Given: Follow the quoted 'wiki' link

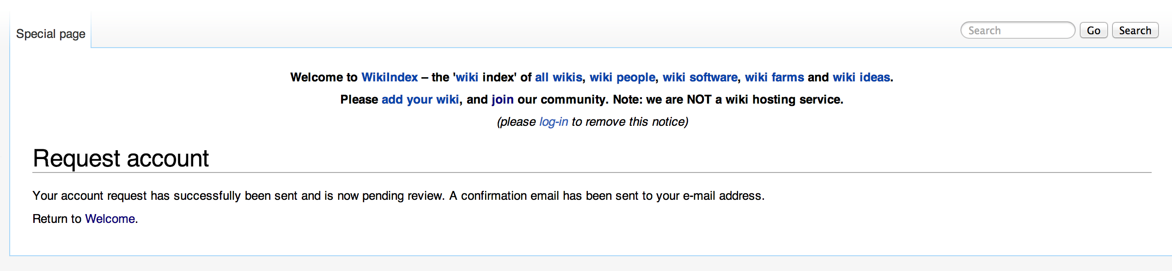Looking at the screenshot, I should coord(467,77).
